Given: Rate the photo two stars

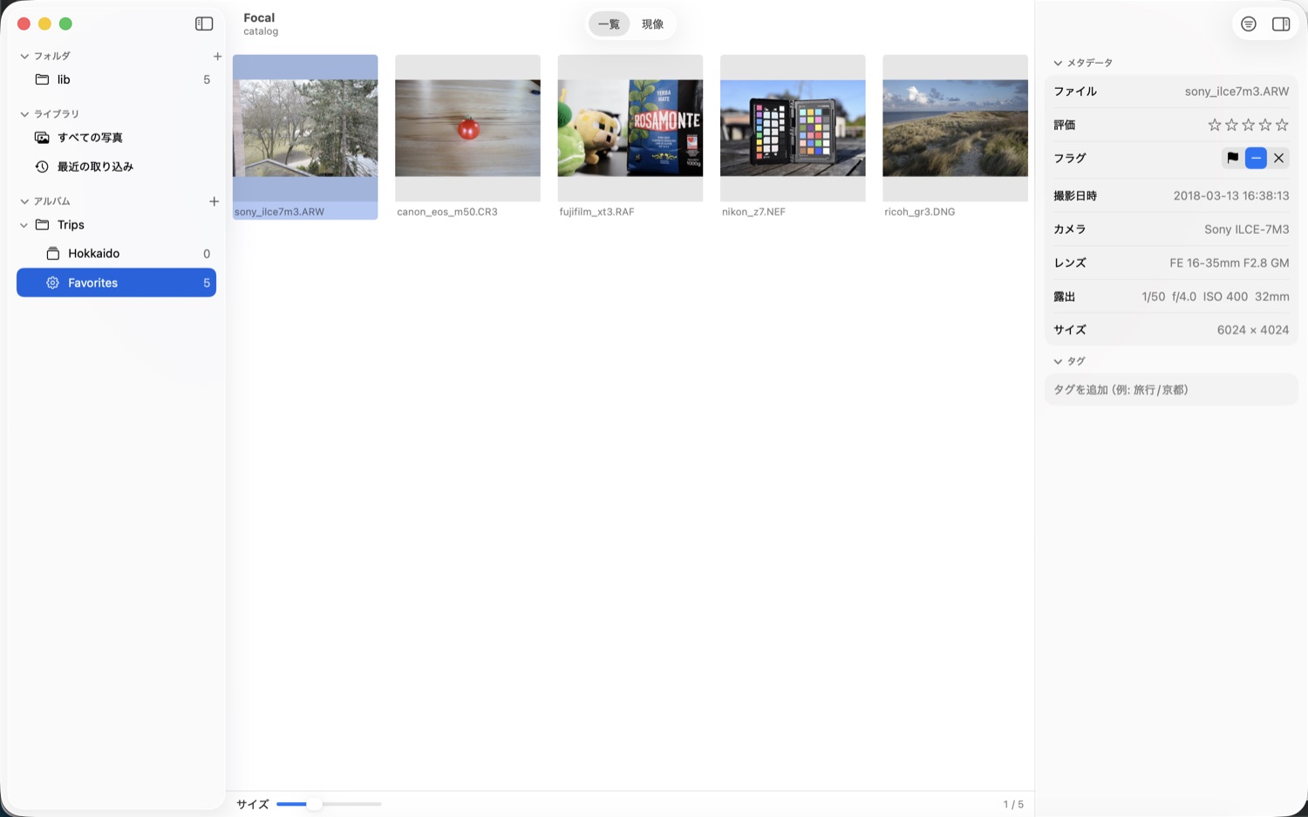Looking at the screenshot, I should point(1231,125).
